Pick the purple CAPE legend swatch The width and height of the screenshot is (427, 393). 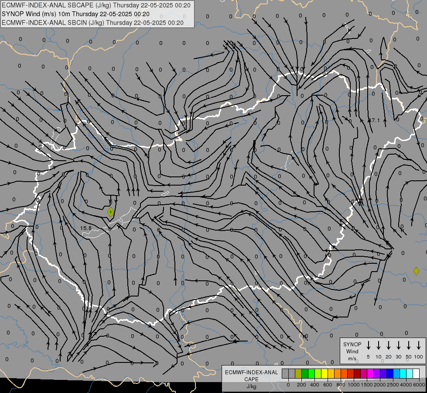click(377, 374)
